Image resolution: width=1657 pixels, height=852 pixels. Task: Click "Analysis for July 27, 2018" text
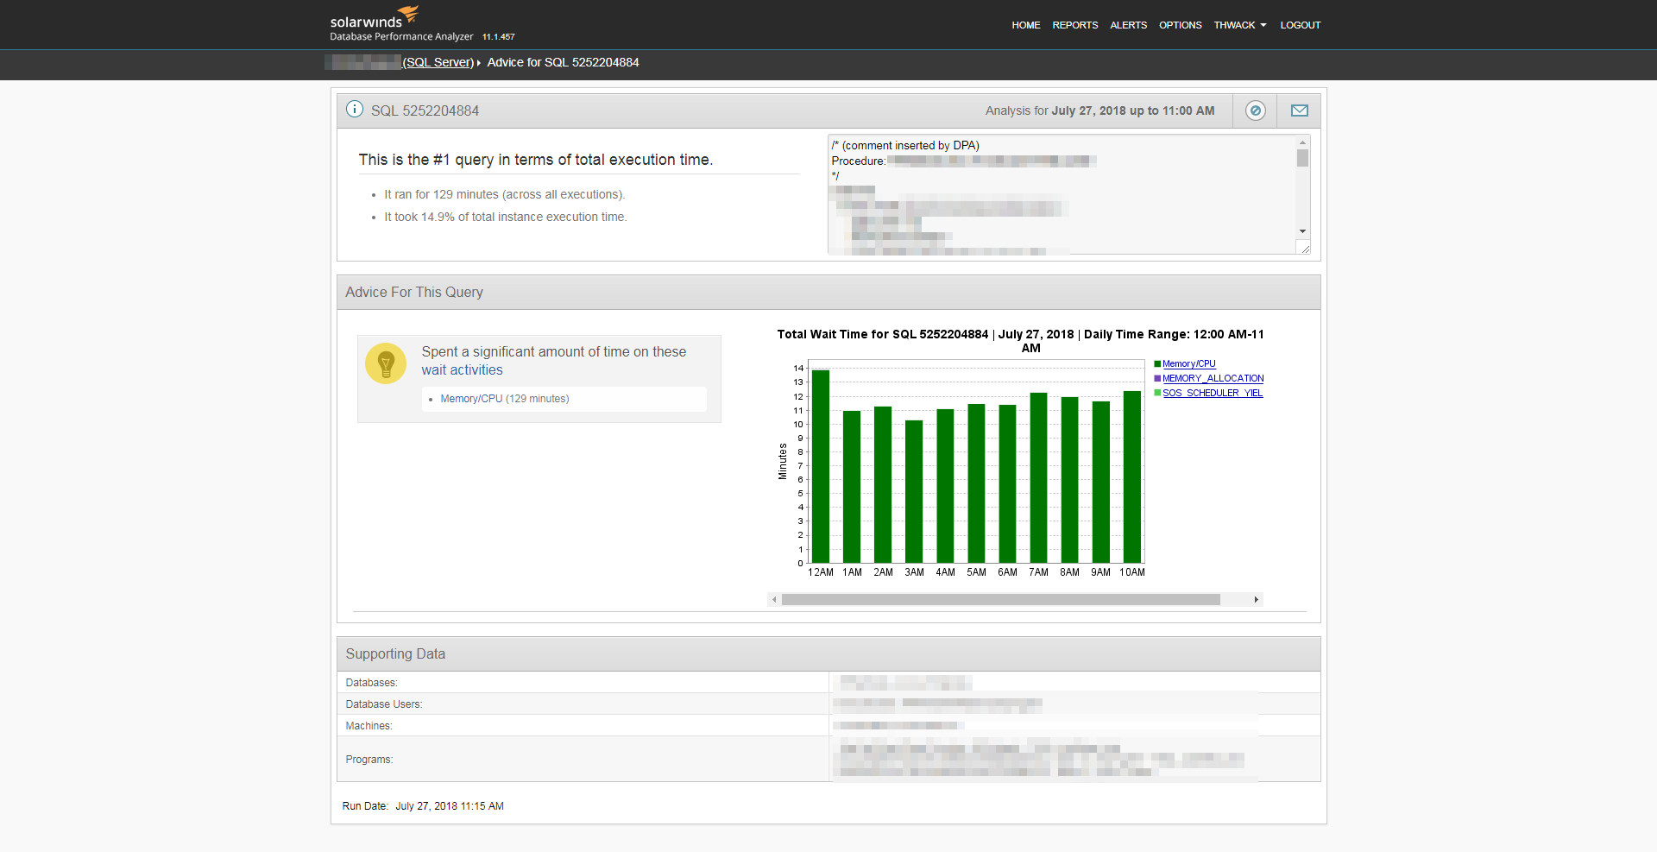[1099, 110]
